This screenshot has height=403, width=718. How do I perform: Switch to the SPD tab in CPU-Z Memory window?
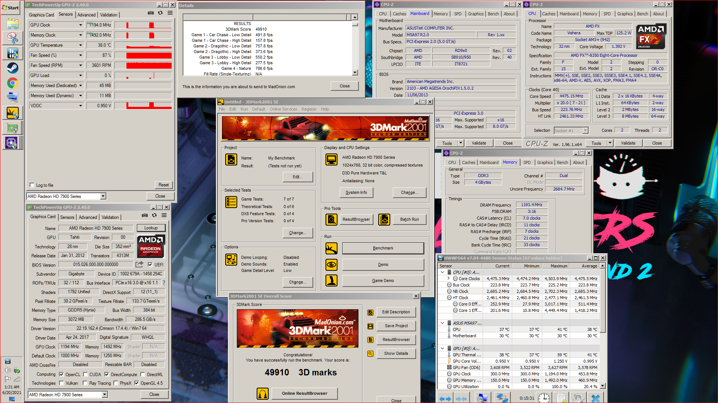[527, 162]
